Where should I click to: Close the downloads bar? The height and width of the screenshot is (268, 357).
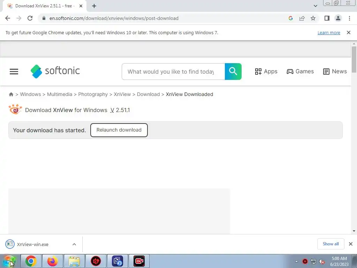tap(351, 244)
